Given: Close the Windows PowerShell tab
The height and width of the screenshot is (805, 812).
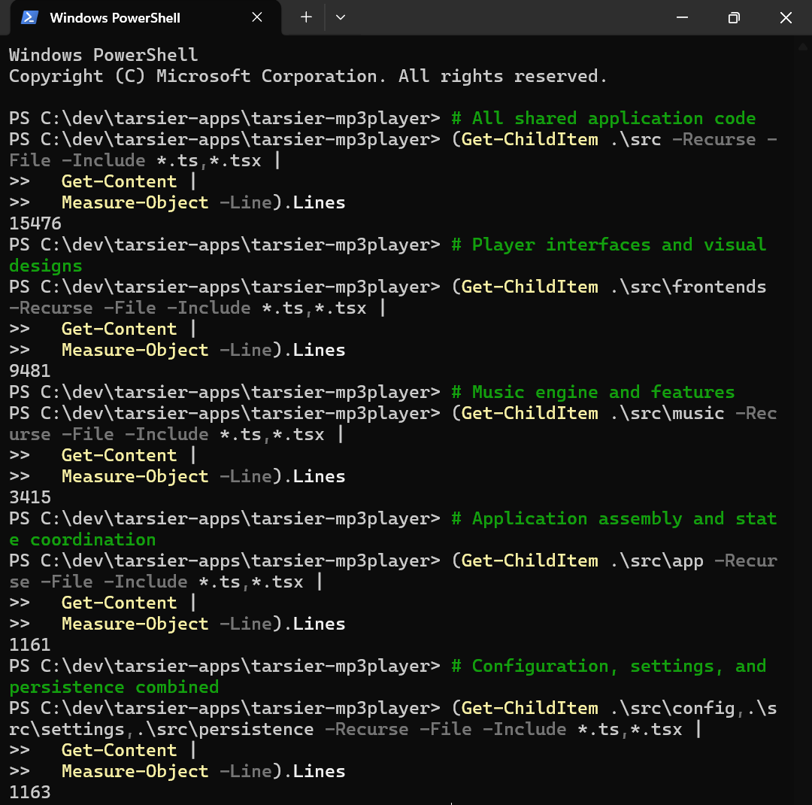Looking at the screenshot, I should (257, 17).
